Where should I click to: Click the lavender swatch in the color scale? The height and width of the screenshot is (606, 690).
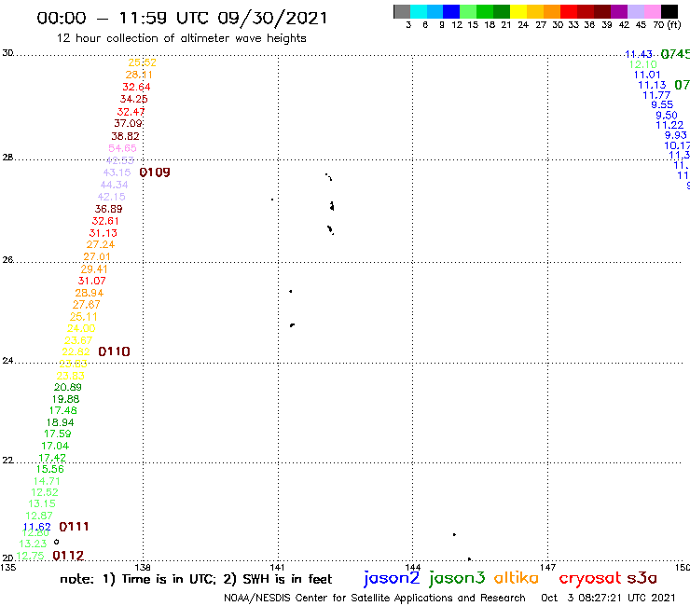[x=635, y=11]
